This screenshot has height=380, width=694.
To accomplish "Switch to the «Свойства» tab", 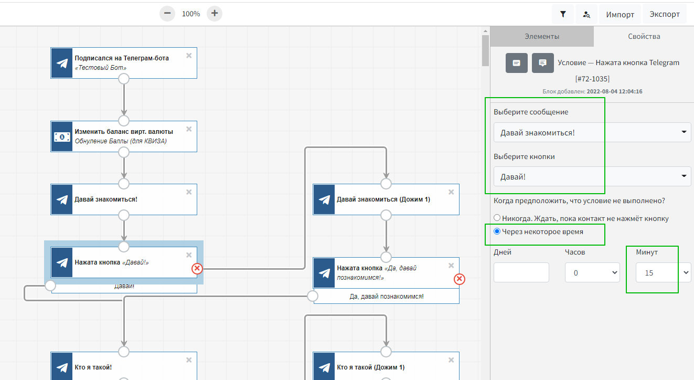I will pyautogui.click(x=644, y=37).
